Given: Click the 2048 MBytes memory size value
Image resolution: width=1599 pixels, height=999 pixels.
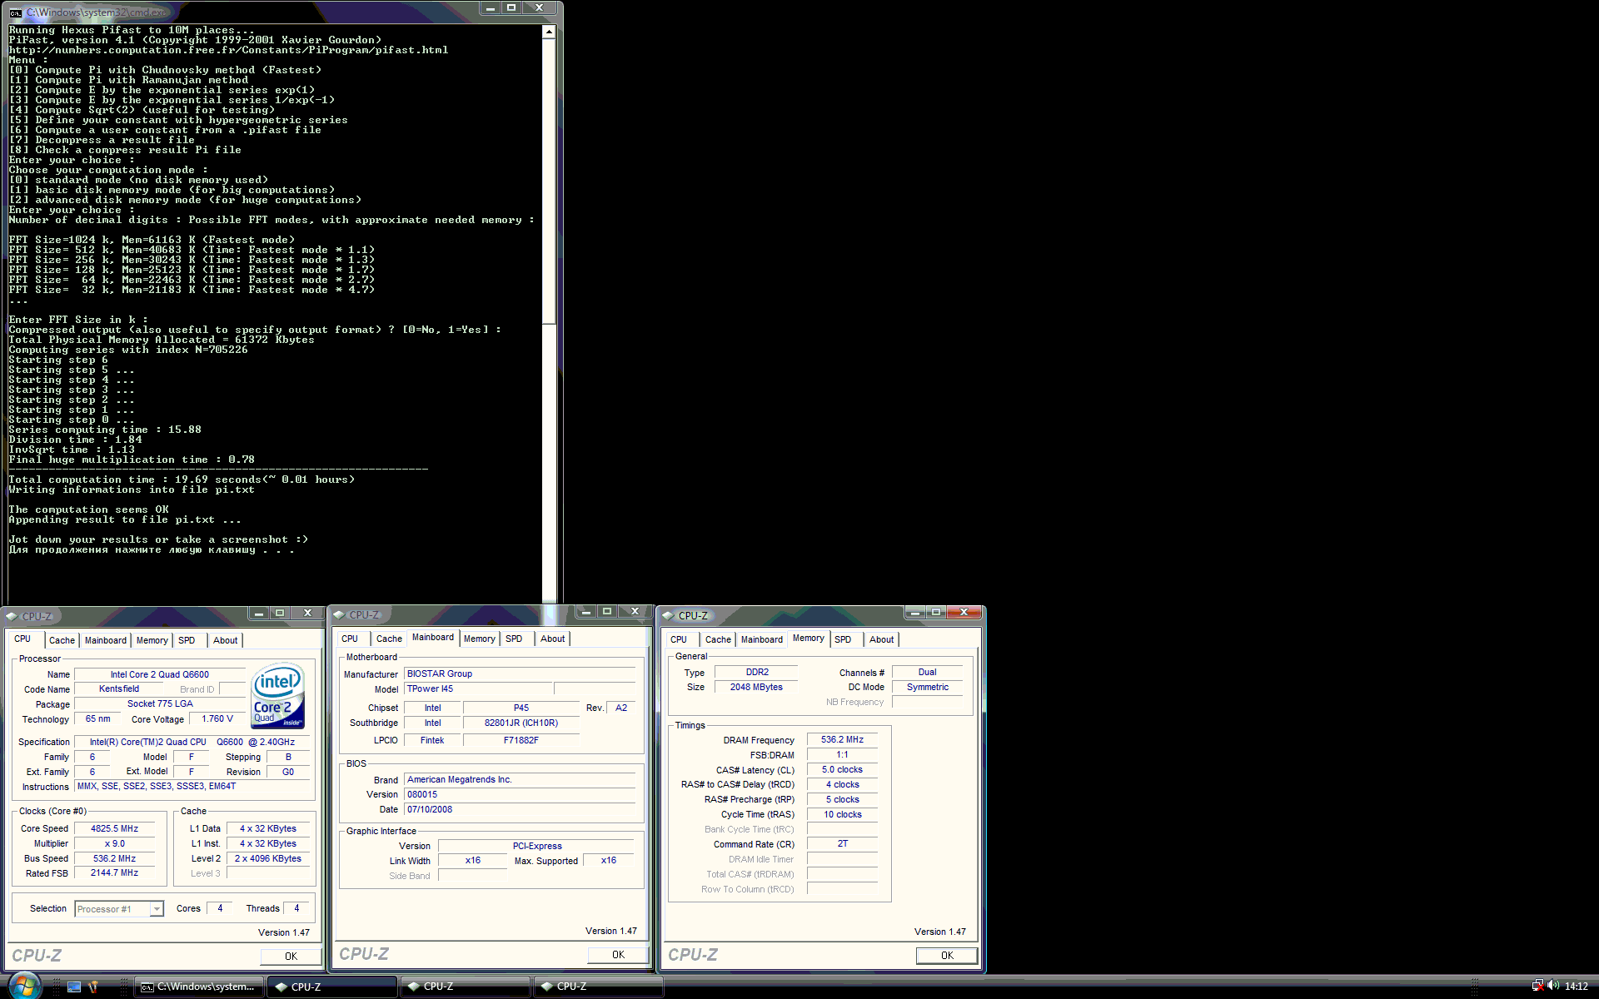Looking at the screenshot, I should coord(757,687).
